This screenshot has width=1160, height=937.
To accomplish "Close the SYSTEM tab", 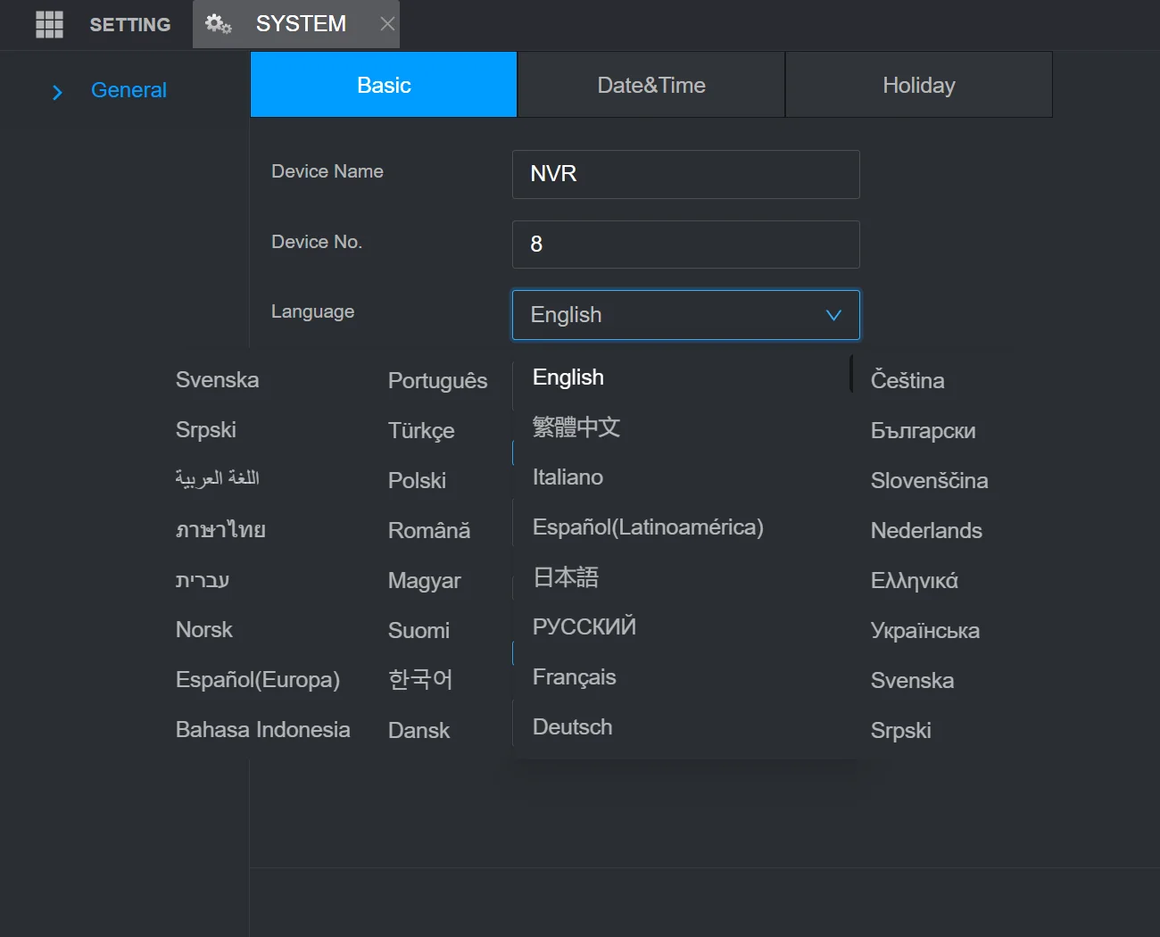I will point(386,24).
